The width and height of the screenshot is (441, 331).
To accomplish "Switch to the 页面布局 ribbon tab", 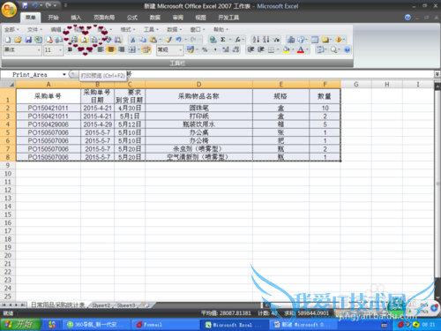I will tap(104, 18).
